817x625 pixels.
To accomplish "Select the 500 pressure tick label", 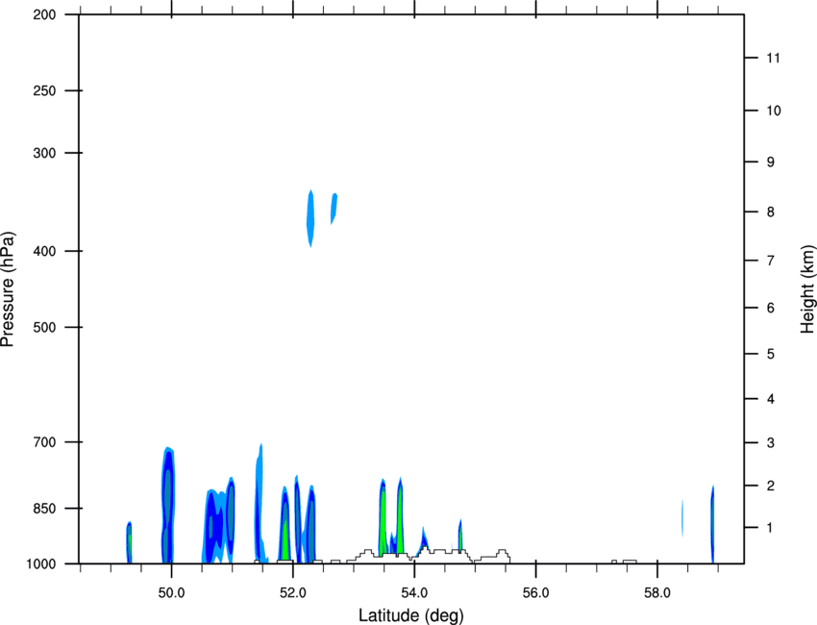I will [x=45, y=327].
